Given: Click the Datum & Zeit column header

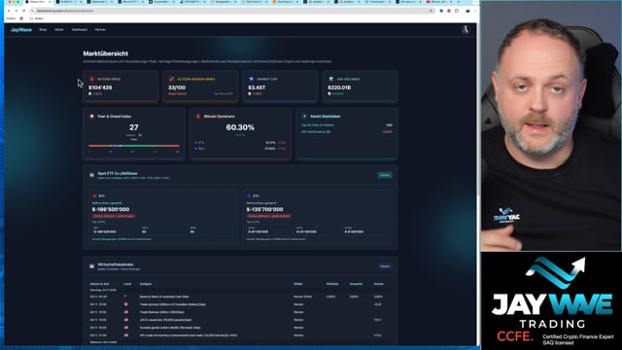Looking at the screenshot, I should click(x=99, y=284).
